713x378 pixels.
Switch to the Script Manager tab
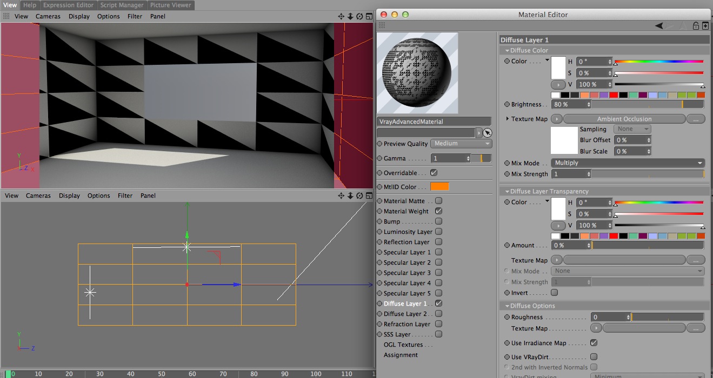tap(122, 5)
